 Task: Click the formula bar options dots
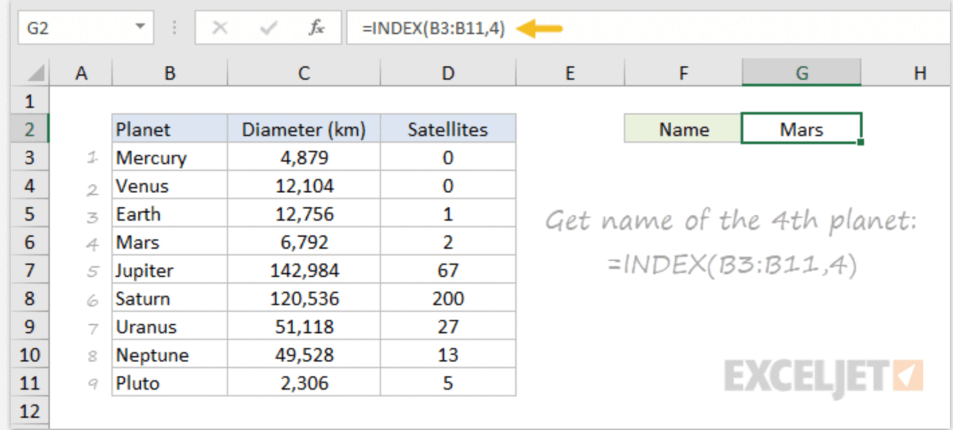[176, 28]
